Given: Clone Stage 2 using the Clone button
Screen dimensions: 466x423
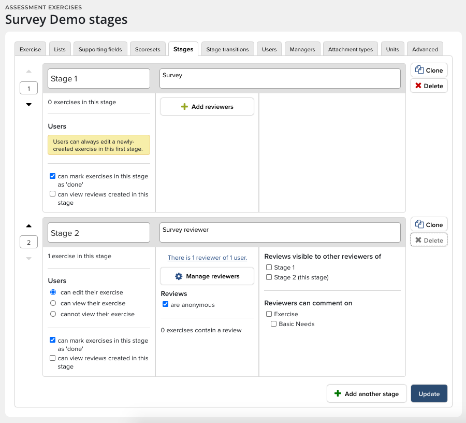Looking at the screenshot, I should 429,224.
